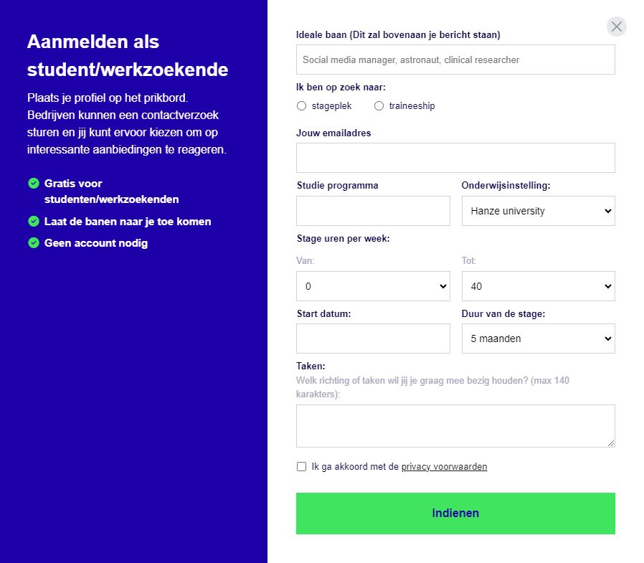Tick the privacy voorwaarden agreement checkbox
The image size is (644, 563).
(302, 467)
